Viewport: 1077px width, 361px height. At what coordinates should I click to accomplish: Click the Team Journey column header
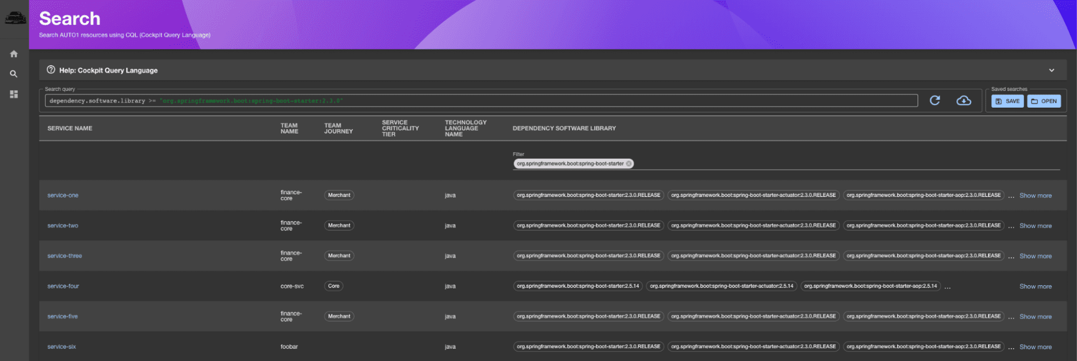pyautogui.click(x=338, y=129)
